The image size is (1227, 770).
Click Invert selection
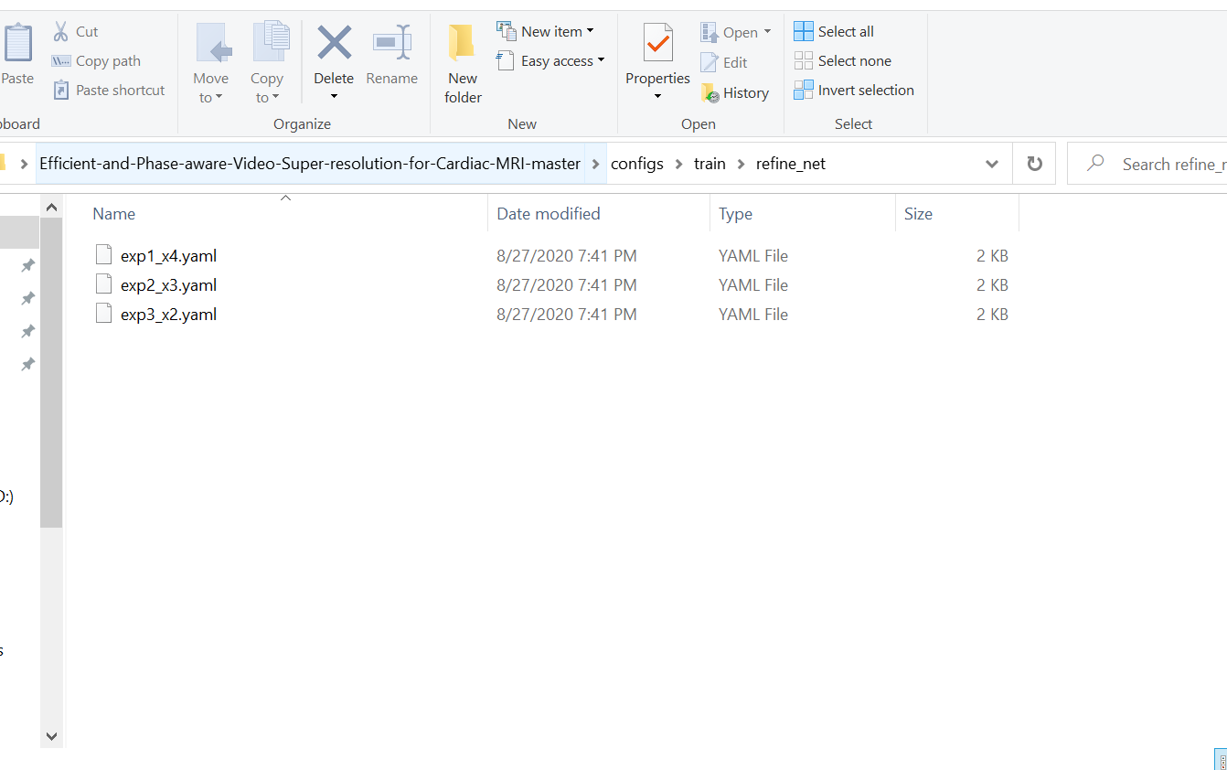pyautogui.click(x=854, y=90)
